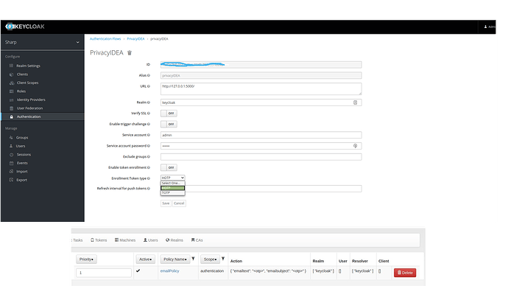508x286 pixels.
Task: Switch to the Machines tab
Action: point(125,240)
